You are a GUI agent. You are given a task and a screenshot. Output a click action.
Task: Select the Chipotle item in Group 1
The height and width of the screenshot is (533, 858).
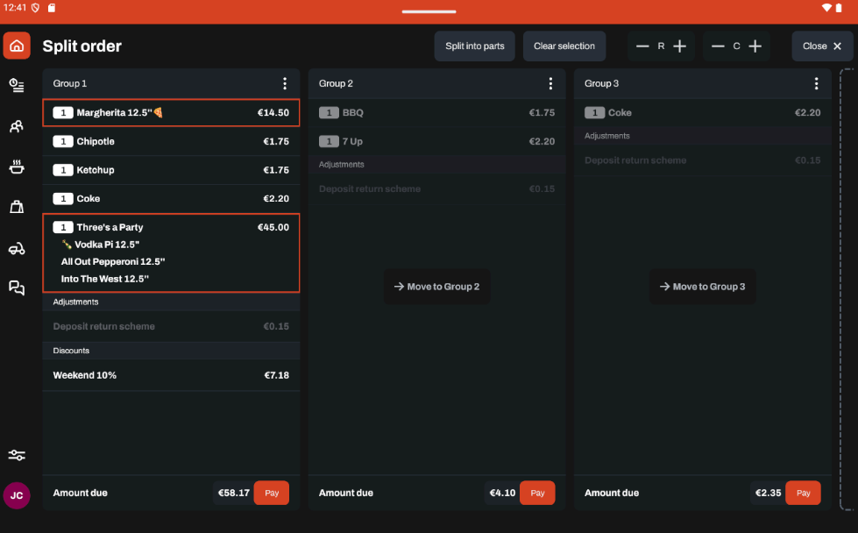pyautogui.click(x=171, y=142)
